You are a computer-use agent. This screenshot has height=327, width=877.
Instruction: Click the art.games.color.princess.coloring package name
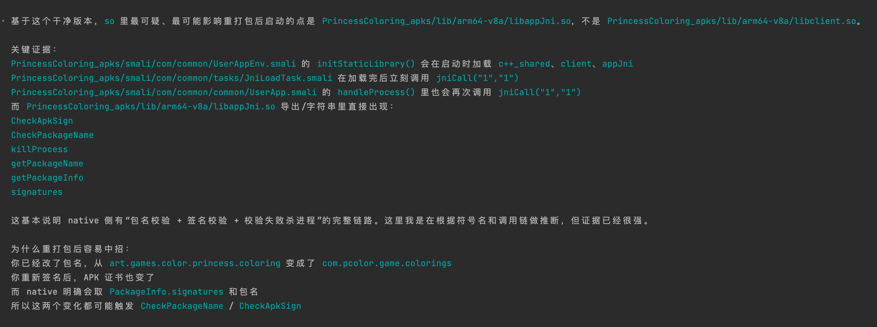tap(195, 263)
